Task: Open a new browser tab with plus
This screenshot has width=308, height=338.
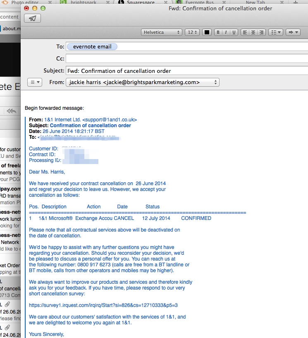Action: click(x=296, y=2)
